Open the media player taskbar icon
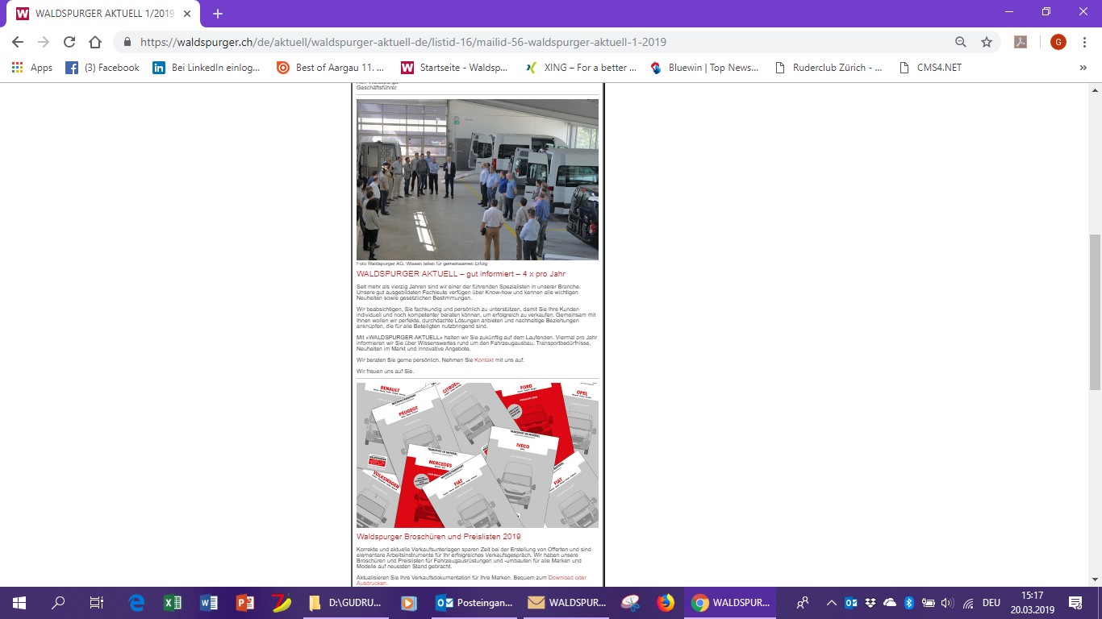The image size is (1102, 619). coord(410,603)
